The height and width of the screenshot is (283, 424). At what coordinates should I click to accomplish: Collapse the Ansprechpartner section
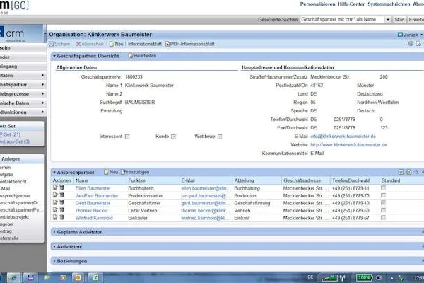click(54, 172)
